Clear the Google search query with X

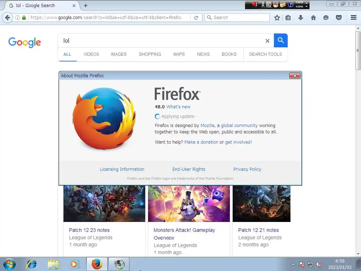[x=267, y=41]
